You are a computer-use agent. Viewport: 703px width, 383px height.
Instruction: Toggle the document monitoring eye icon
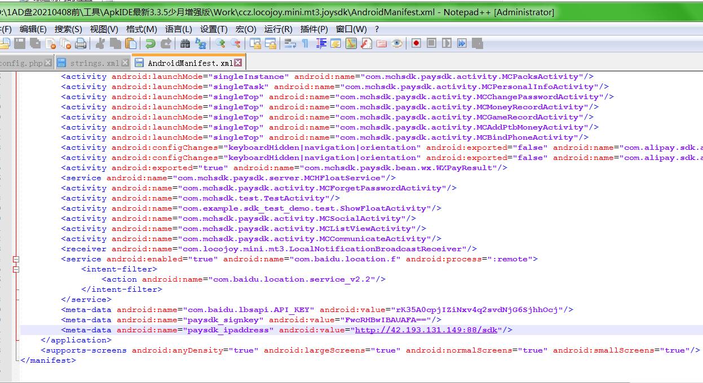coord(397,43)
